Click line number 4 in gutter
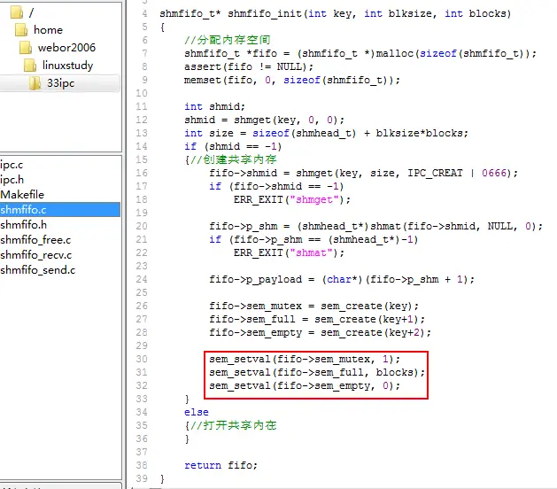 (x=144, y=13)
